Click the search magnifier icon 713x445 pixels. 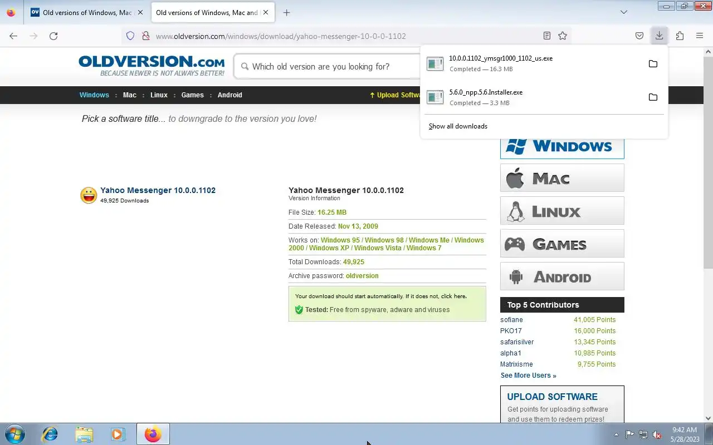(x=245, y=66)
